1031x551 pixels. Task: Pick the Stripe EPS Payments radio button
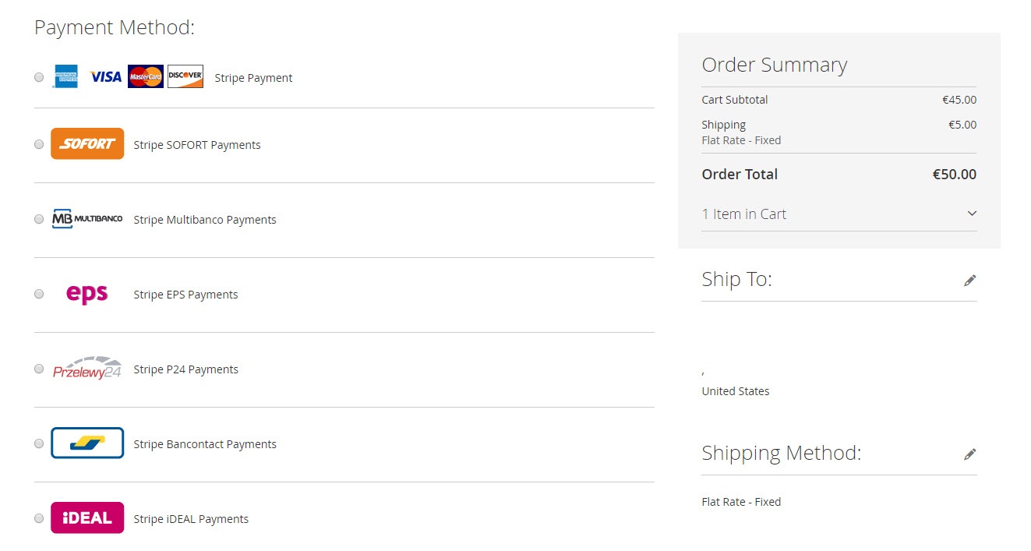coord(39,294)
